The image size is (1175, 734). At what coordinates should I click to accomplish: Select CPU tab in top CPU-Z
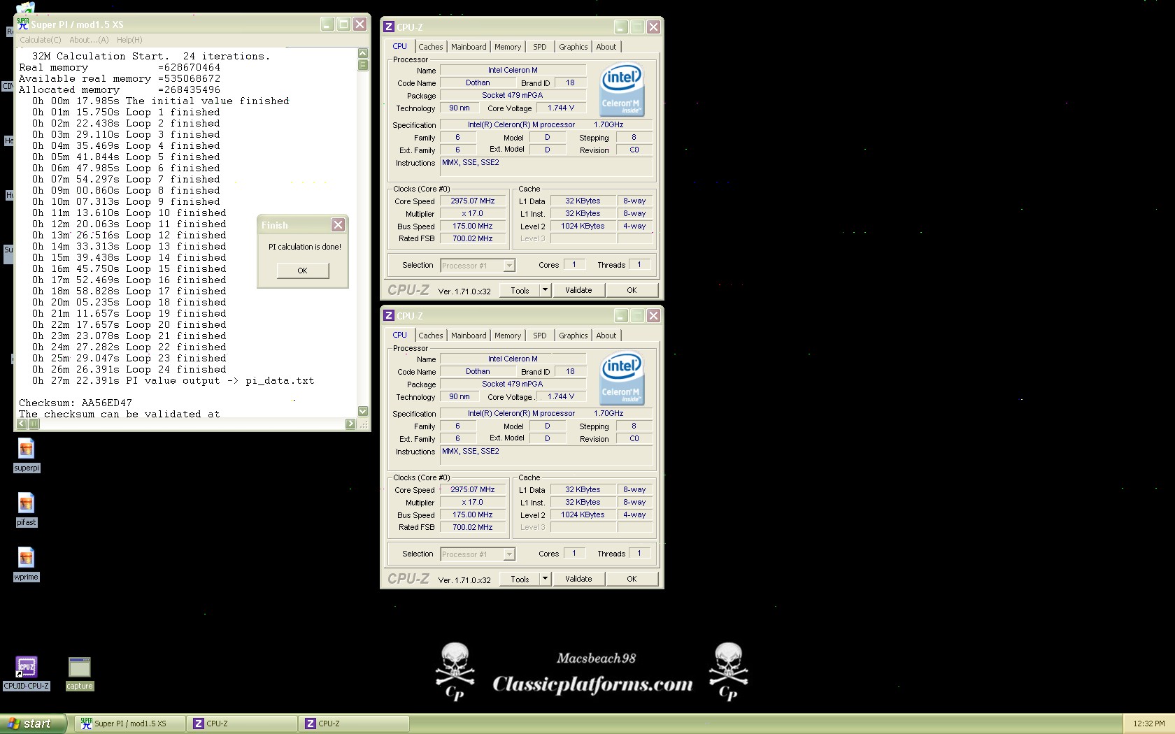click(400, 46)
